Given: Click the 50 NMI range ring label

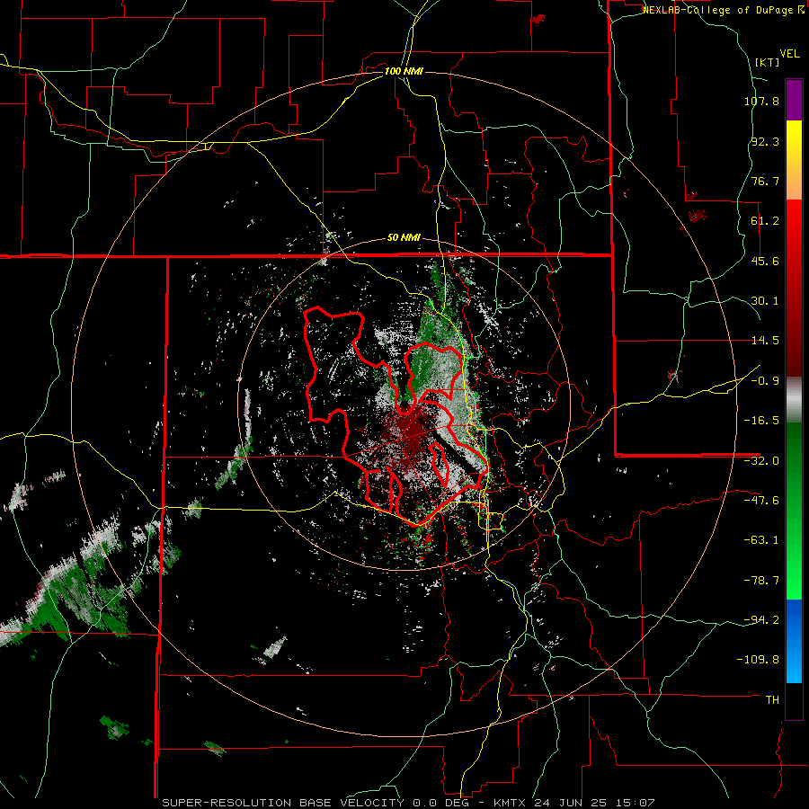Looking at the screenshot, I should click(x=404, y=238).
